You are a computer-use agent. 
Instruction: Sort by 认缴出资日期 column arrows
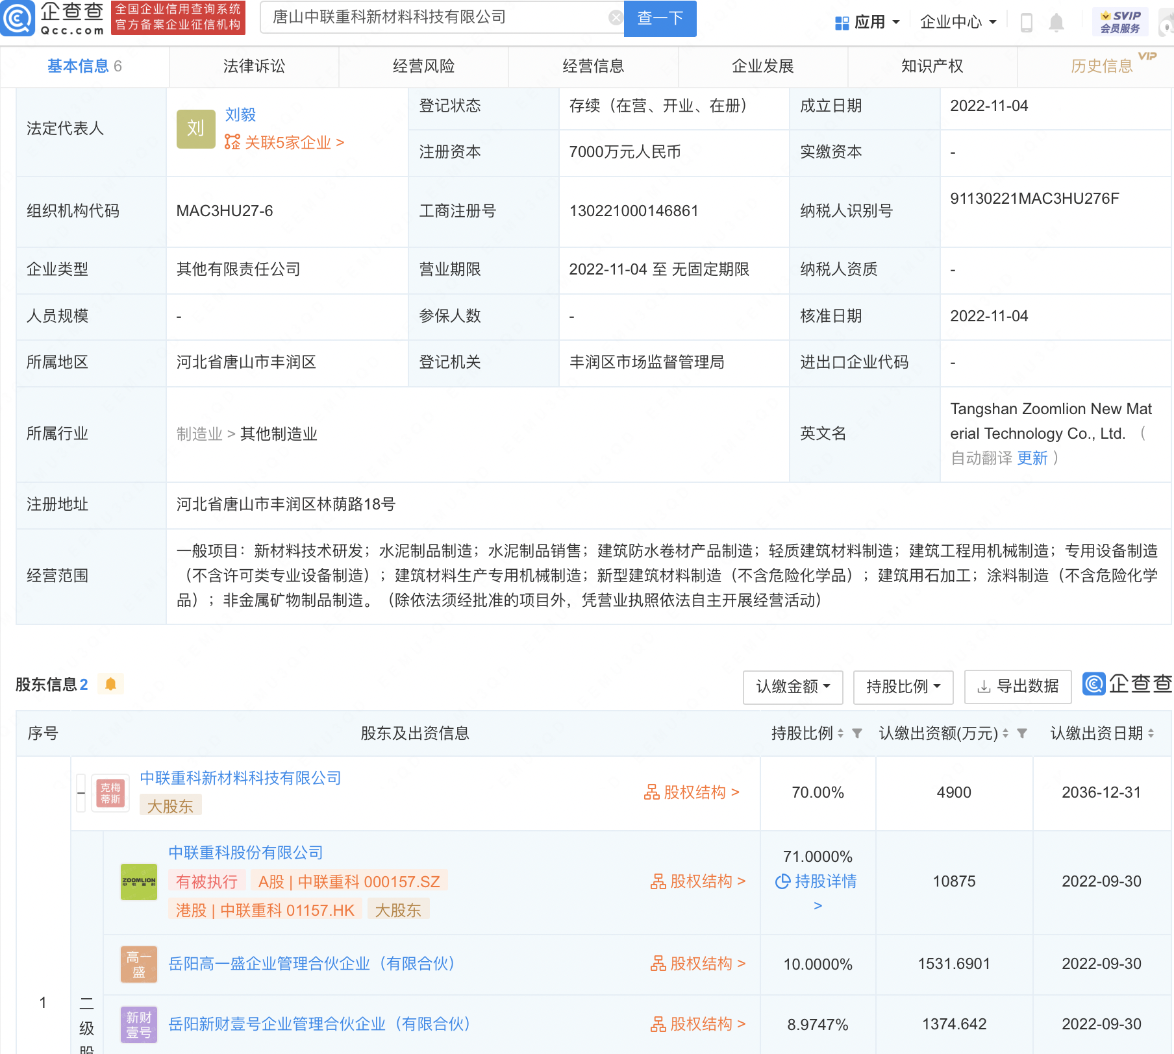(1151, 733)
